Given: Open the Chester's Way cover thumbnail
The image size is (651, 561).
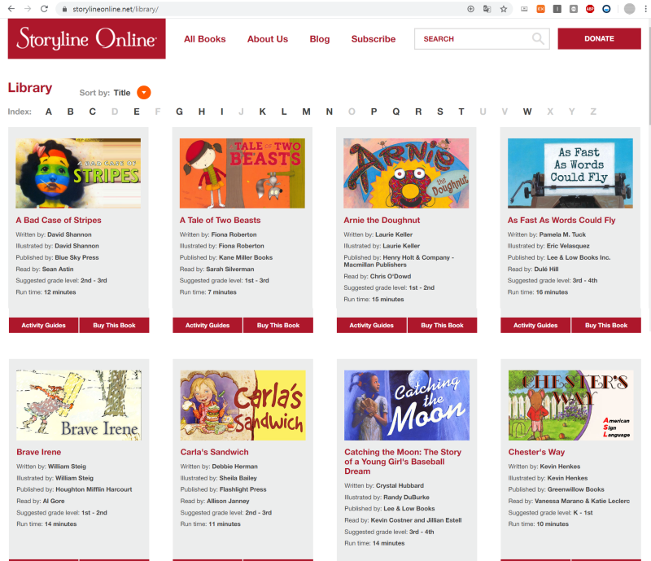Looking at the screenshot, I should (571, 405).
